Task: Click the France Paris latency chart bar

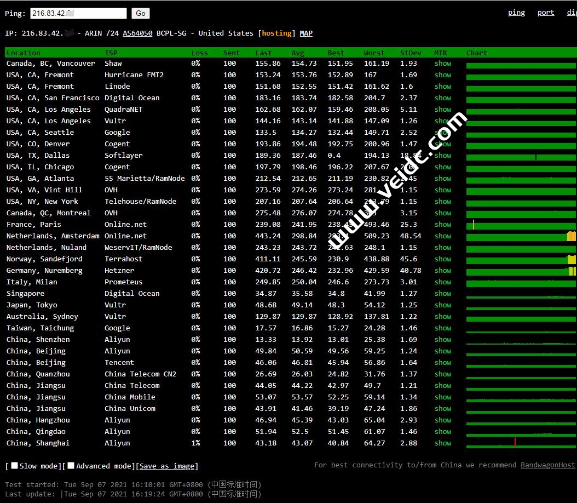Action: pyautogui.click(x=520, y=225)
